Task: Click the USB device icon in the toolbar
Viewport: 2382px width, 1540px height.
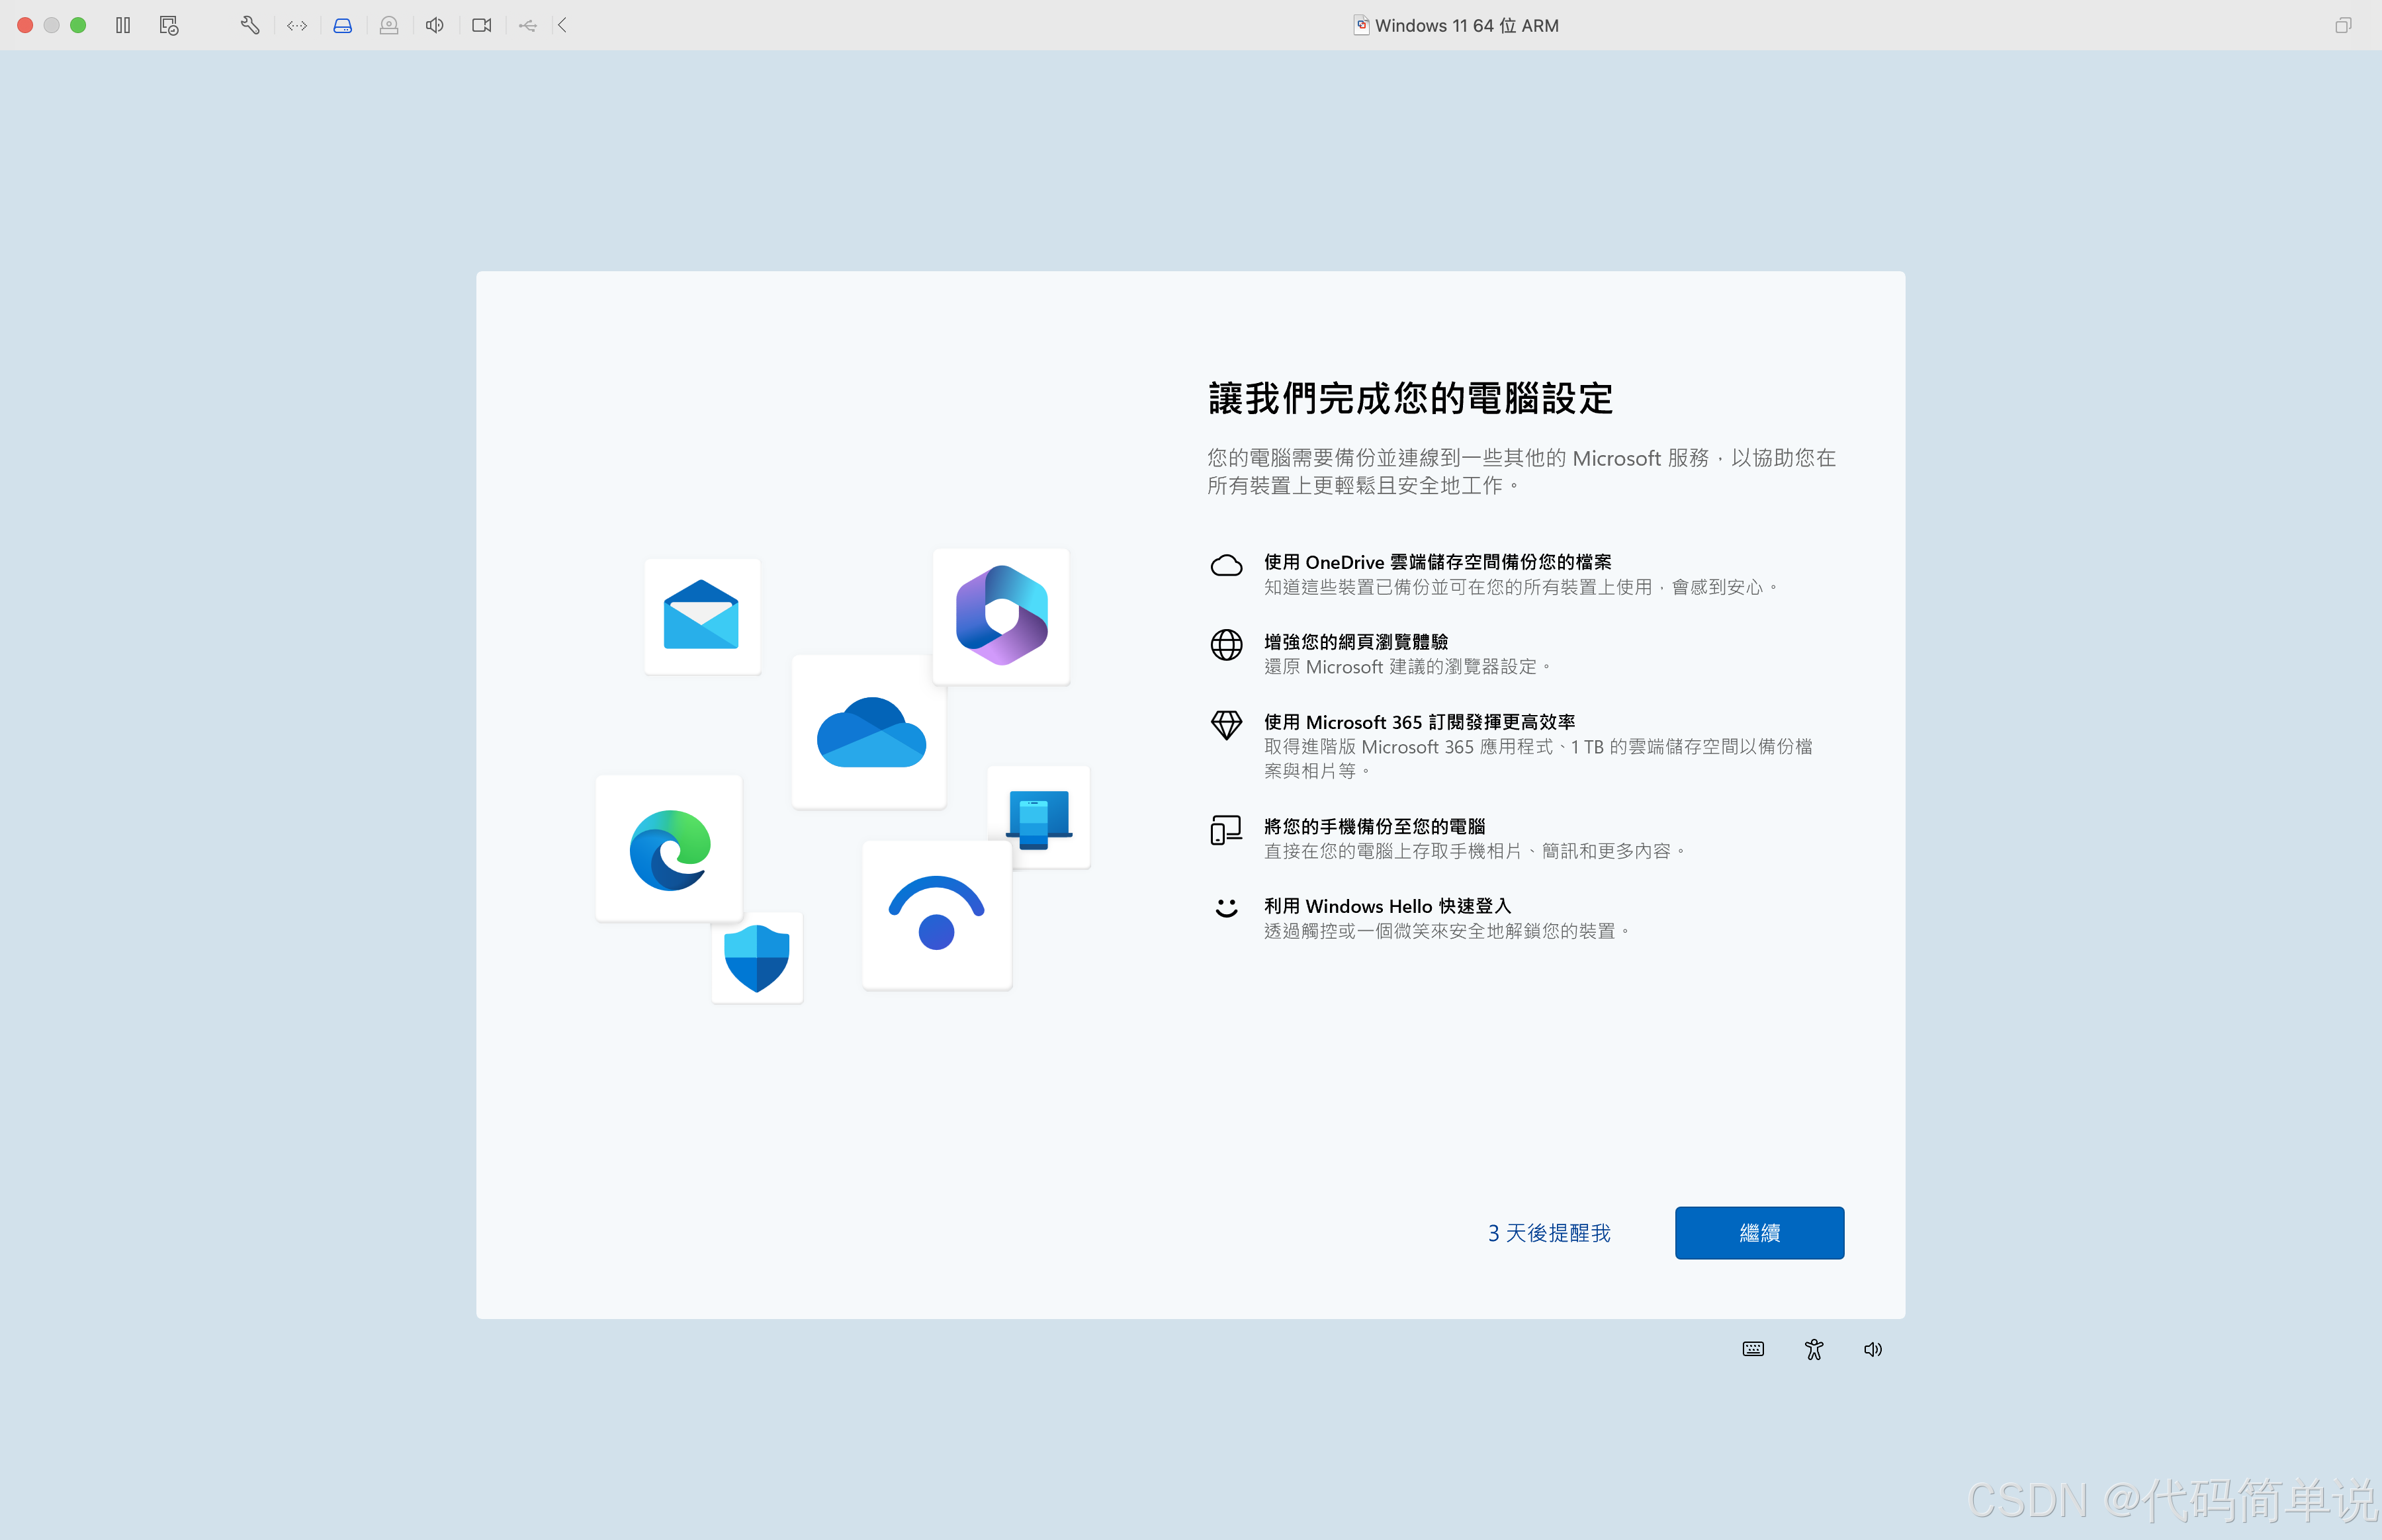Action: point(528,25)
